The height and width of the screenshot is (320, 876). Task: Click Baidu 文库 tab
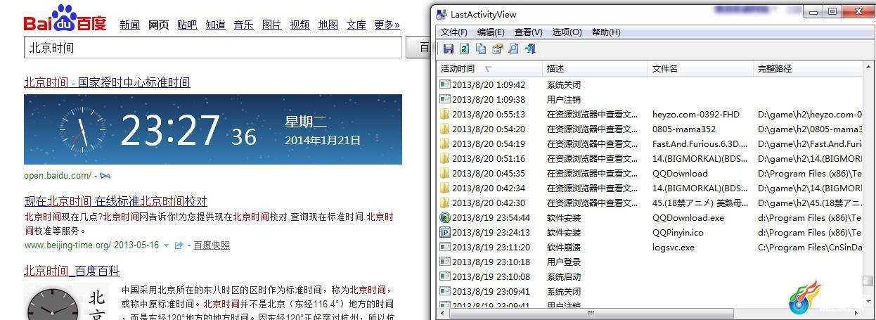tap(356, 25)
